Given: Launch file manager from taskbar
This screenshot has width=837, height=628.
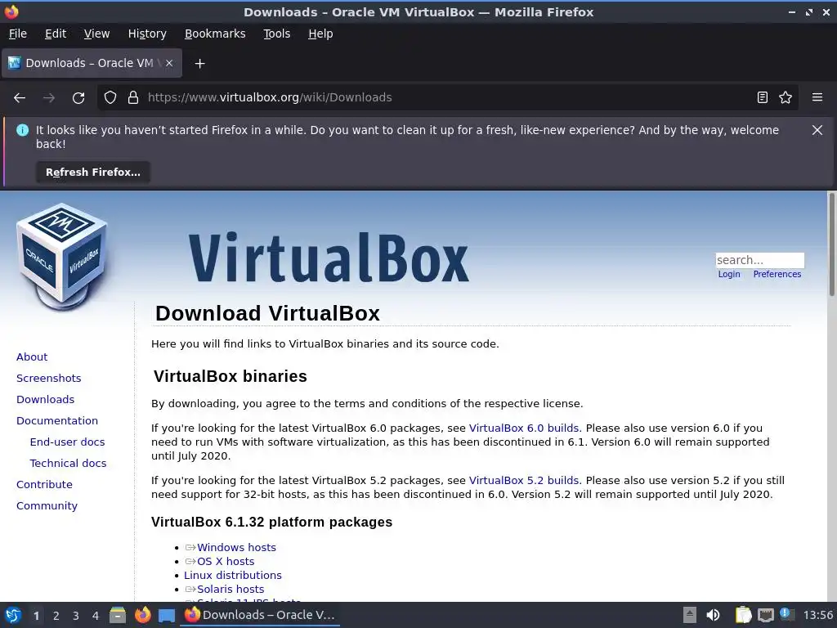Looking at the screenshot, I should [118, 615].
